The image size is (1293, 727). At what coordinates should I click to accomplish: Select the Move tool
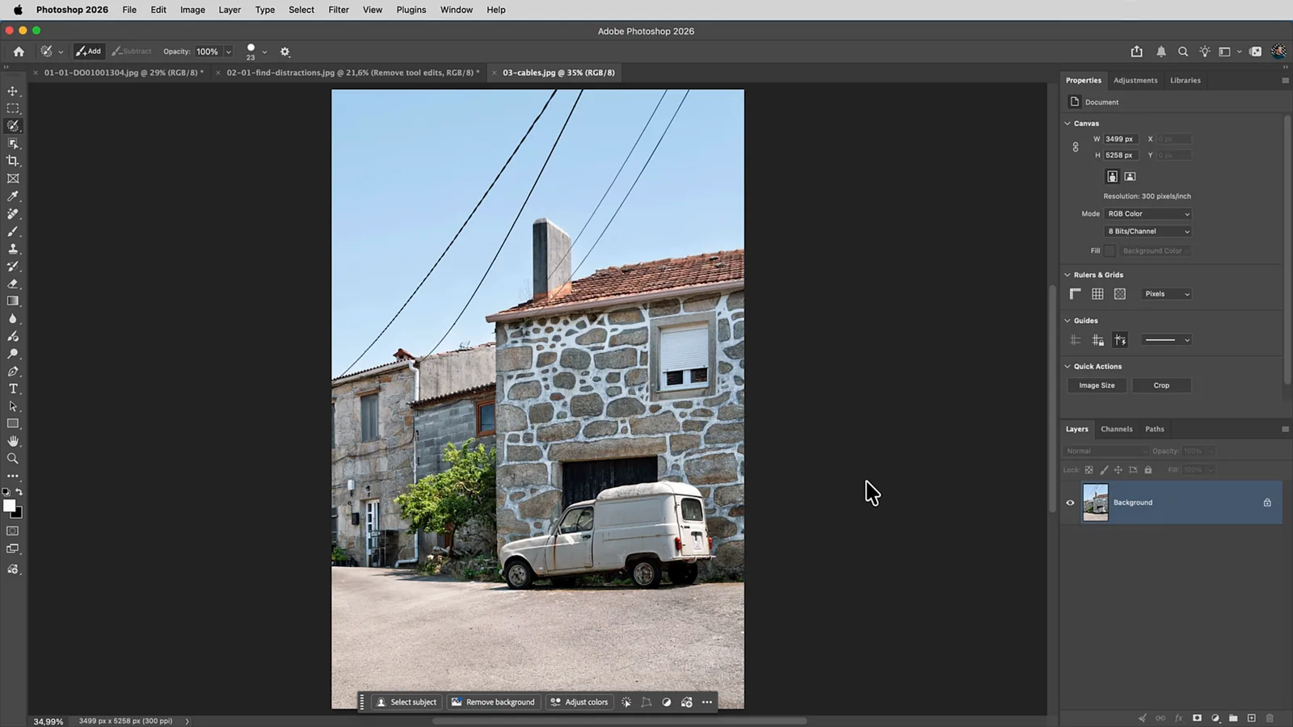[13, 91]
